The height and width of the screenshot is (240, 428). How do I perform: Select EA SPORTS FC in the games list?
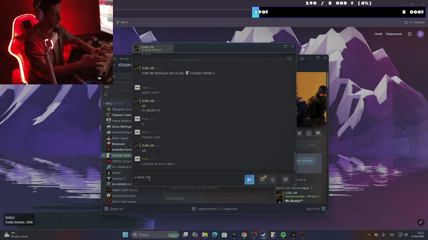pyautogui.click(x=119, y=184)
